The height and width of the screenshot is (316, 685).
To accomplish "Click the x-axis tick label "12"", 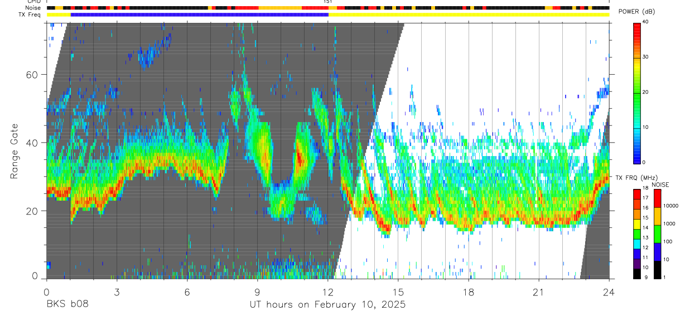I will point(327,291).
